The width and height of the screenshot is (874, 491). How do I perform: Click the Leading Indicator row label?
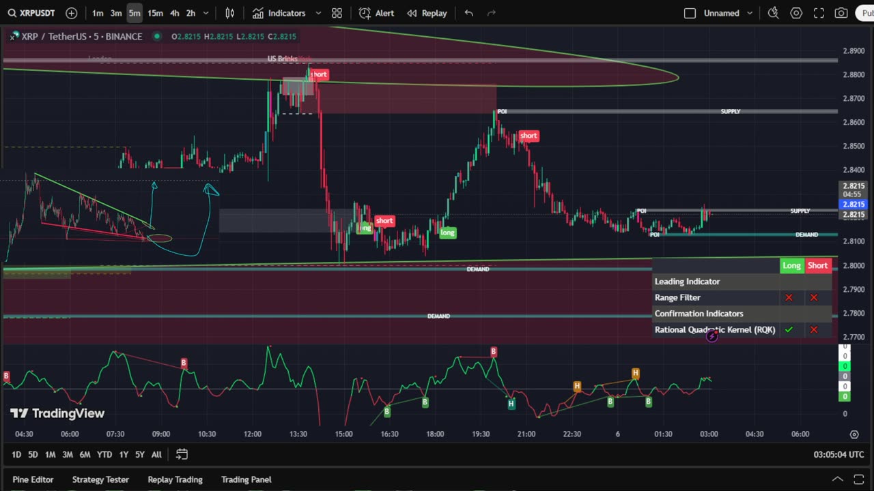(687, 282)
